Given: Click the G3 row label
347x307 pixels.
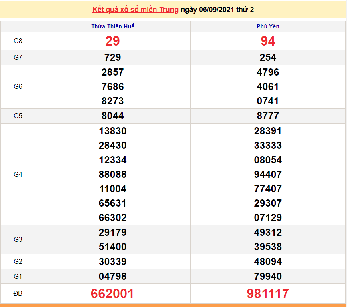Looking at the screenshot, I should 18,239.
